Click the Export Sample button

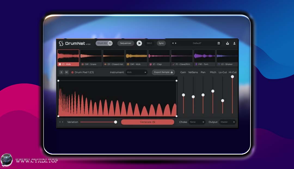163,72
